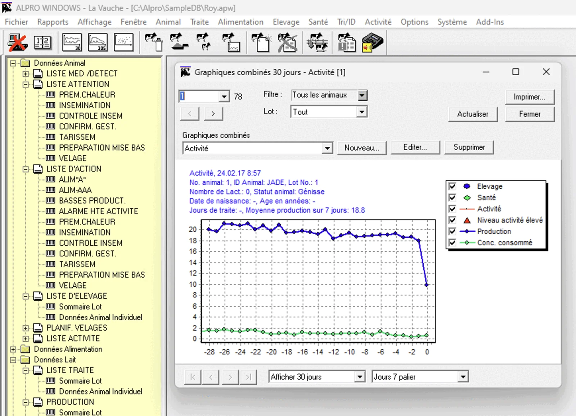Click the folder icon of Données Alimentation
This screenshot has height=416, width=576.
point(25,349)
